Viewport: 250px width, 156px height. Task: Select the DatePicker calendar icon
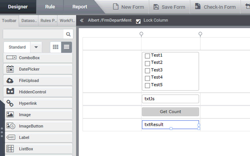pos(10,69)
